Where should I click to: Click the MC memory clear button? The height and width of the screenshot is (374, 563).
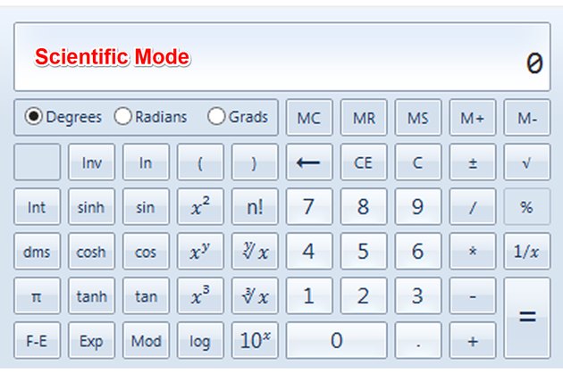[309, 117]
